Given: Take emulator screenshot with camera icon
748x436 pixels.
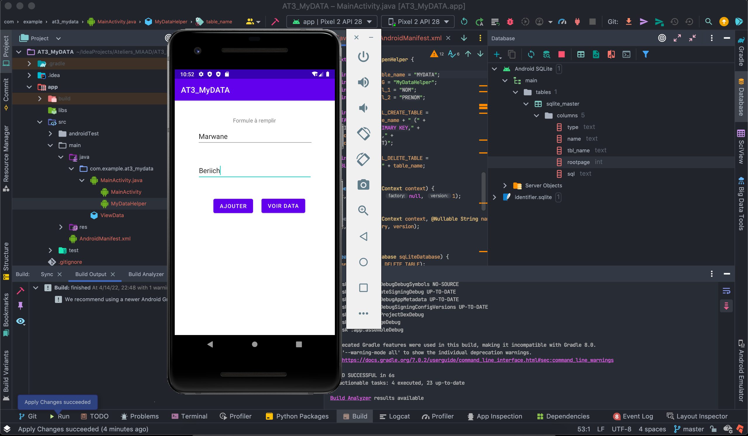Looking at the screenshot, I should 363,185.
